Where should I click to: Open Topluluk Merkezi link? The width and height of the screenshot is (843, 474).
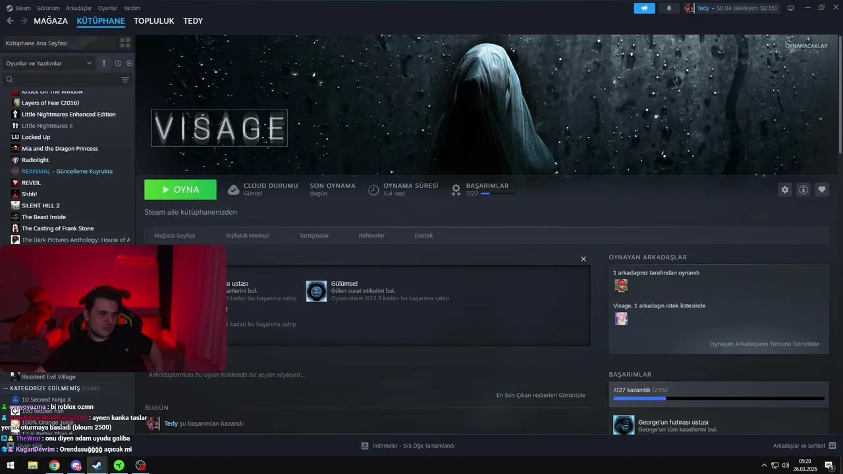pos(248,236)
